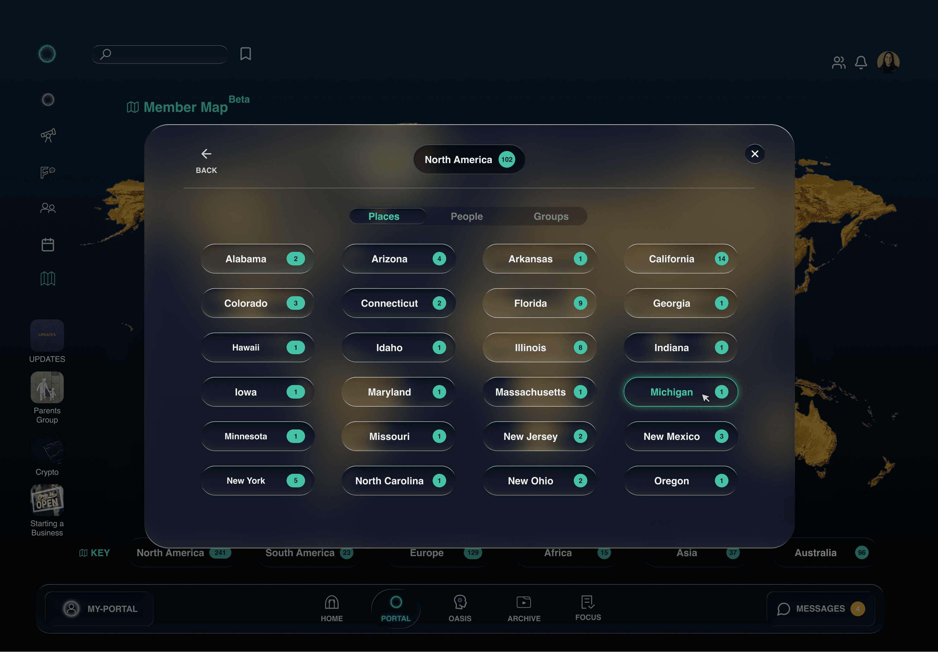Viewport: 938px width, 652px height.
Task: Switch to the People tab
Action: tap(466, 216)
